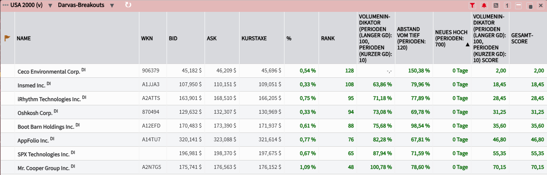Click WKN A12EFD cell

coord(151,126)
